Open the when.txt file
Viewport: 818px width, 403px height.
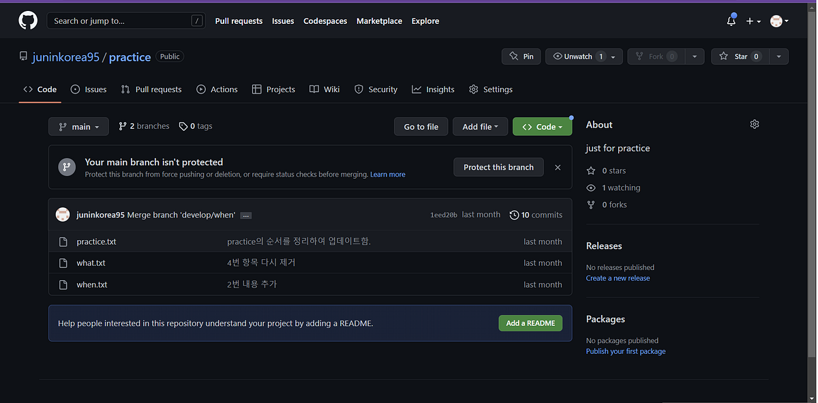[x=92, y=284]
